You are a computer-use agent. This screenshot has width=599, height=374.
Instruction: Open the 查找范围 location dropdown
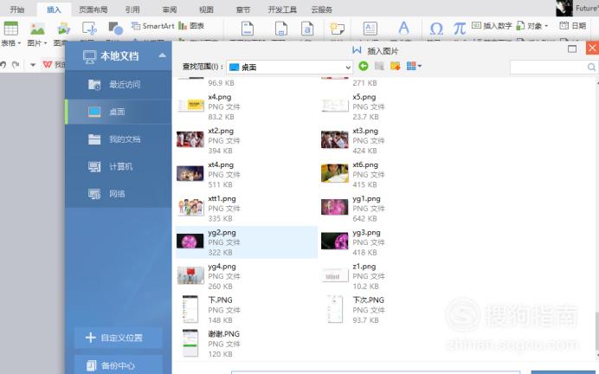[x=289, y=68]
